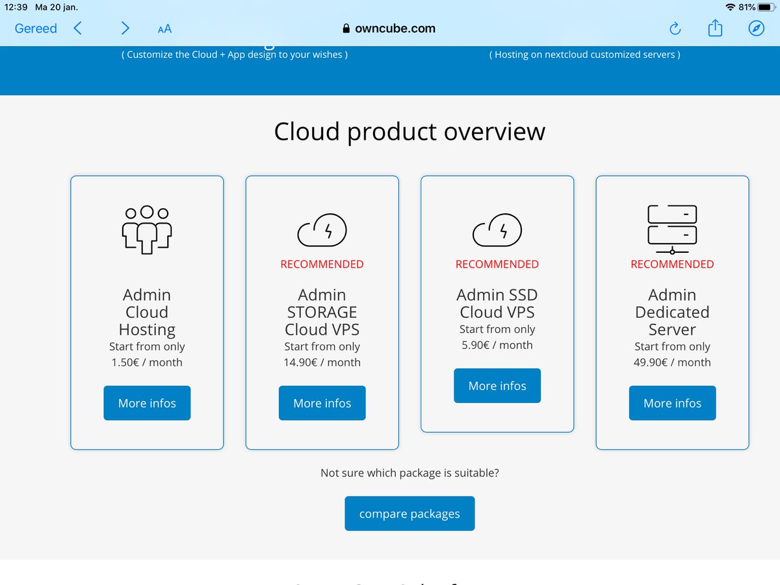Select the Admin Cloud Hosting title
The width and height of the screenshot is (780, 585).
click(x=147, y=312)
